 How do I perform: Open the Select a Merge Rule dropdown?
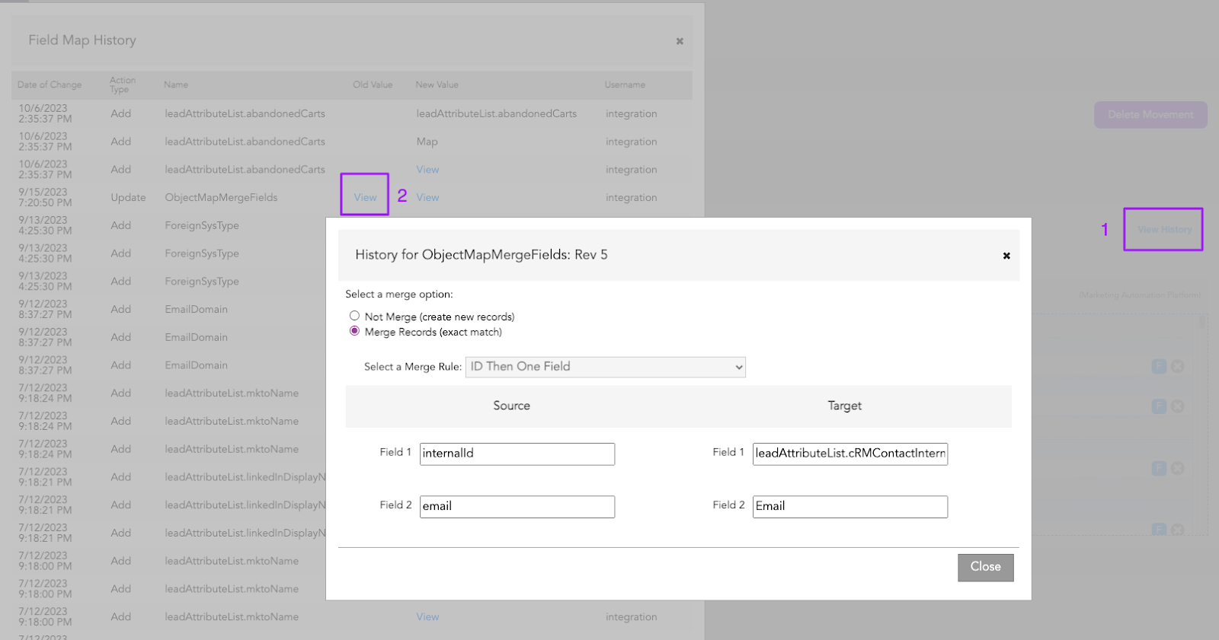click(x=606, y=367)
